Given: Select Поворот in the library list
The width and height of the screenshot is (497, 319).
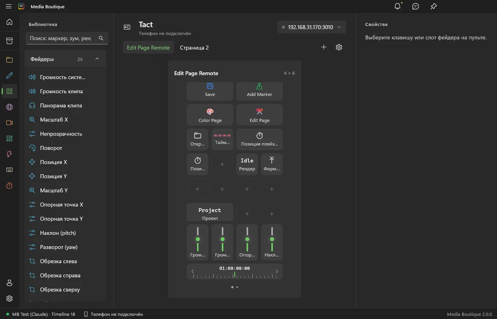Looking at the screenshot, I should (x=66, y=148).
